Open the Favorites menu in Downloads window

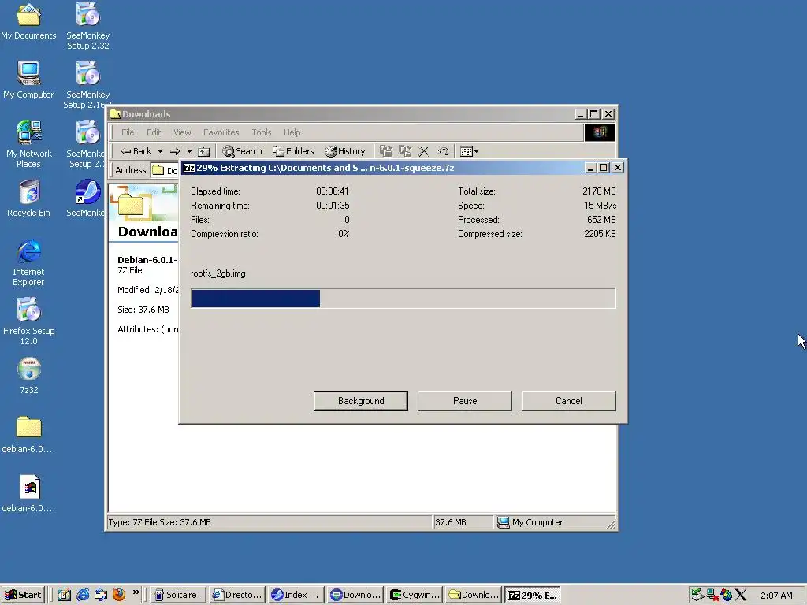(x=221, y=132)
